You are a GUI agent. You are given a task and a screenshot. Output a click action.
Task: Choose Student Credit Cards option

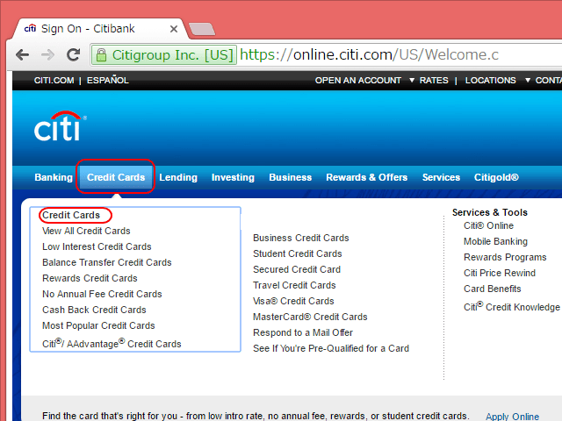297,253
